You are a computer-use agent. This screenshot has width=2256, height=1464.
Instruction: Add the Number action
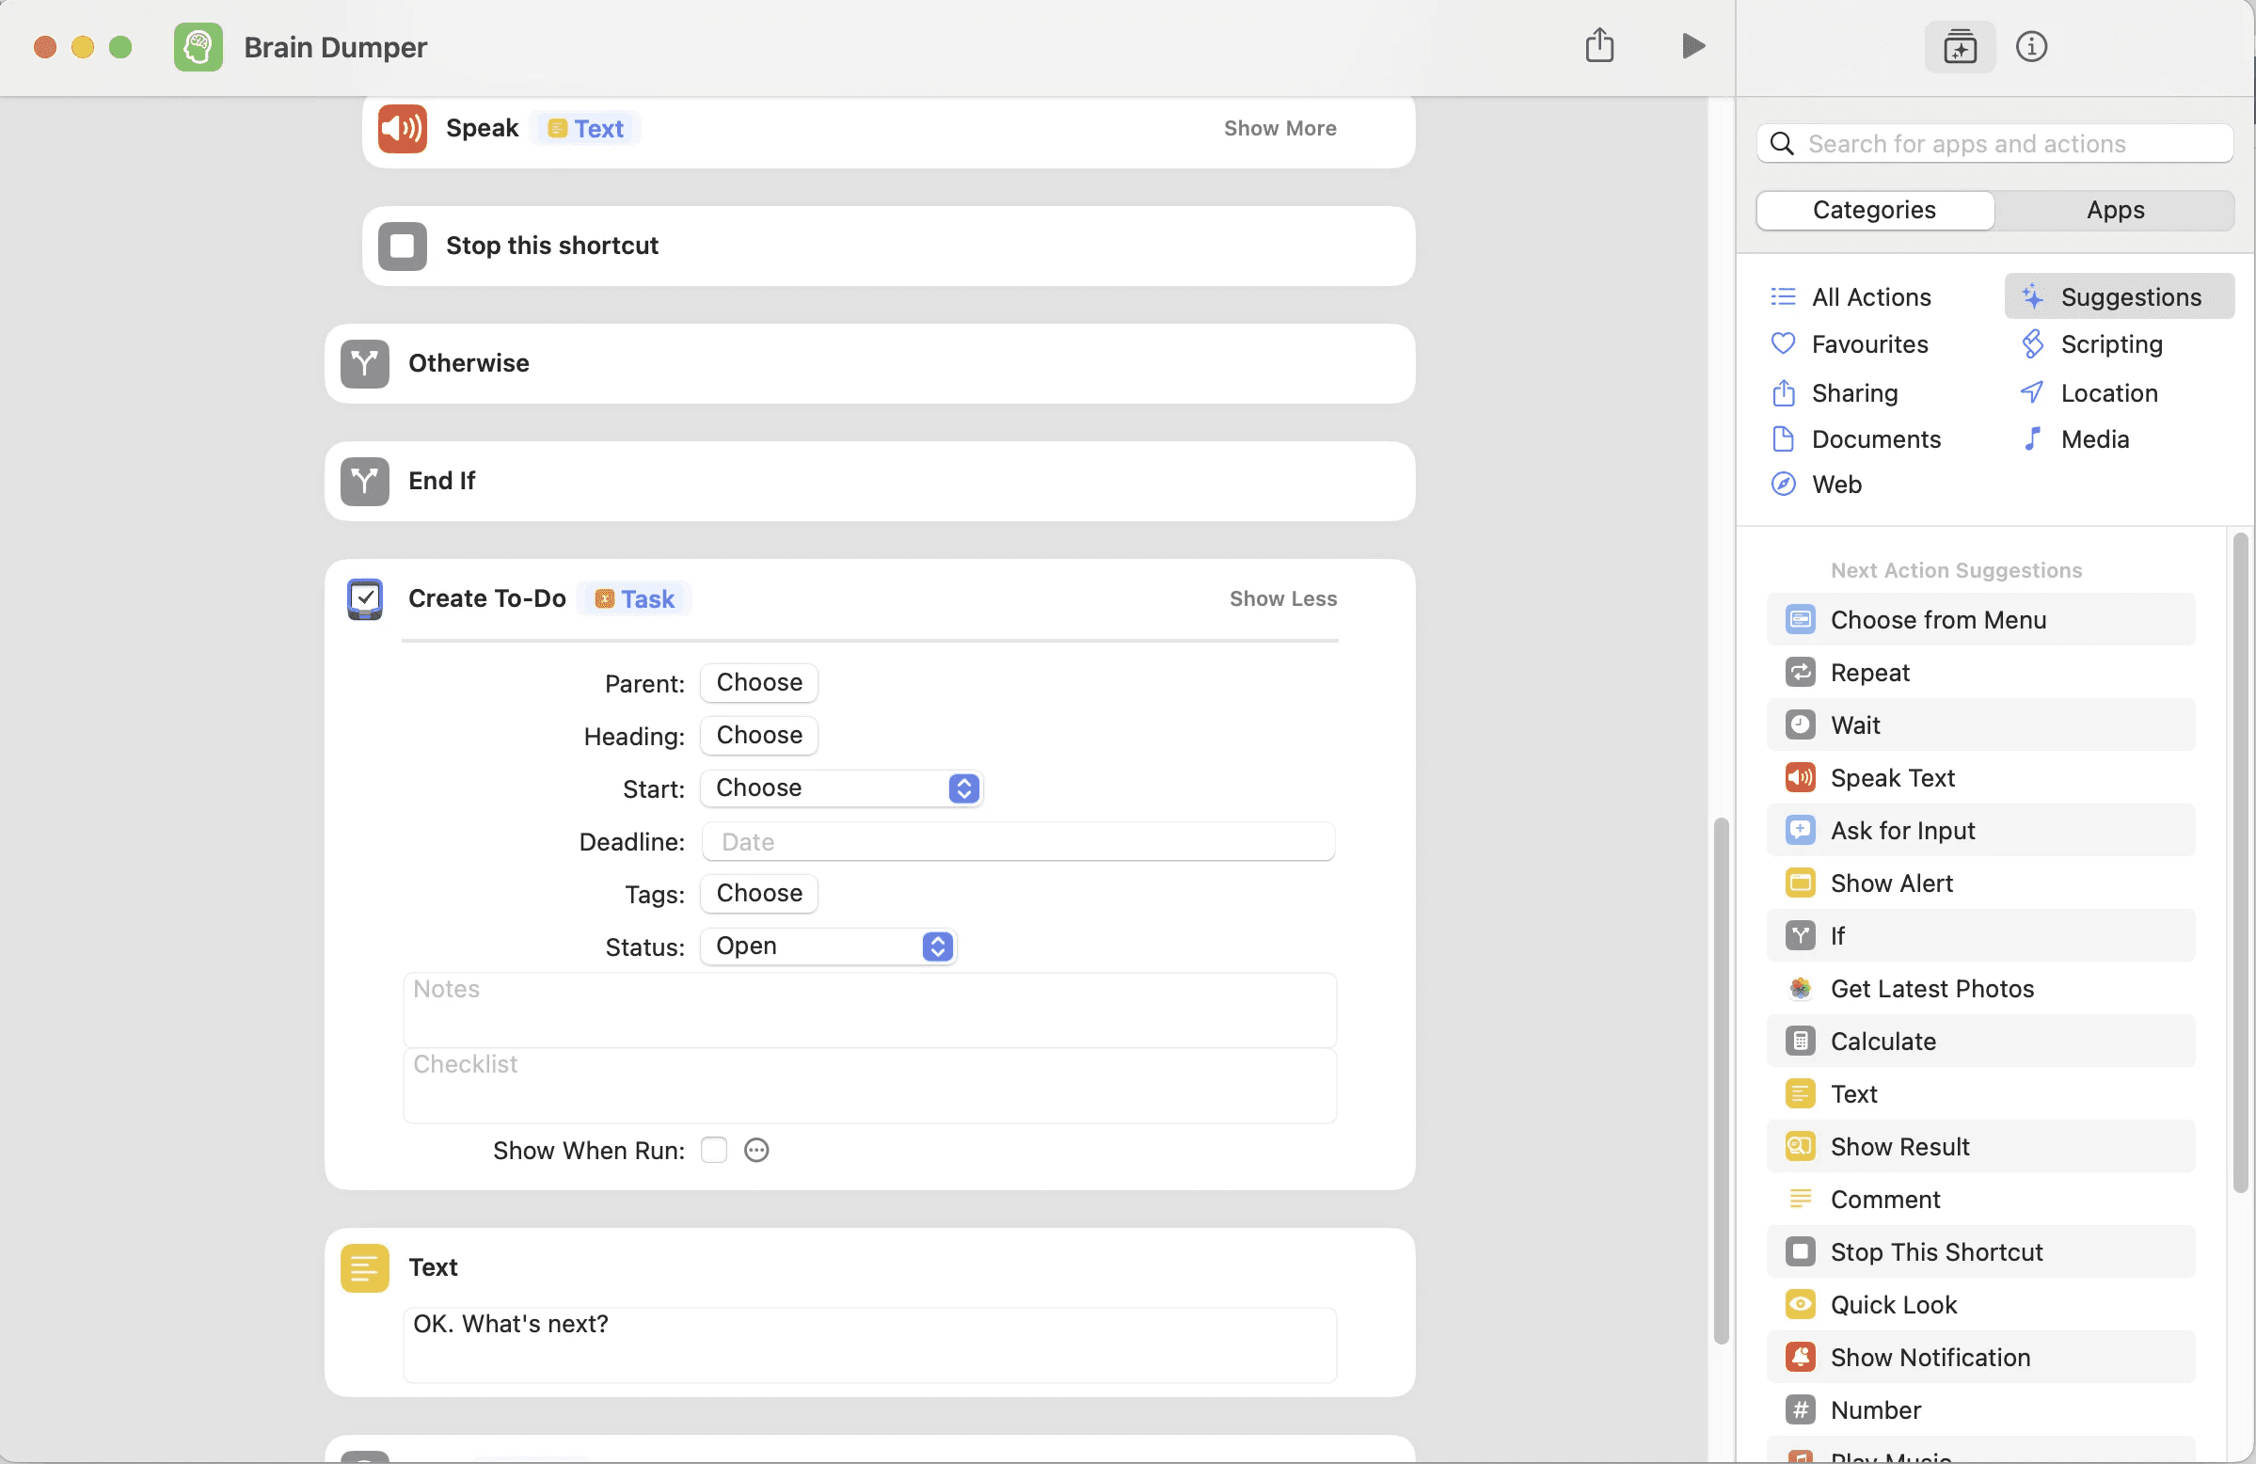1981,1410
